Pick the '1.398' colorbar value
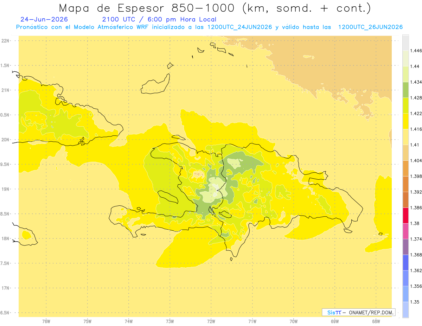 click(416, 176)
